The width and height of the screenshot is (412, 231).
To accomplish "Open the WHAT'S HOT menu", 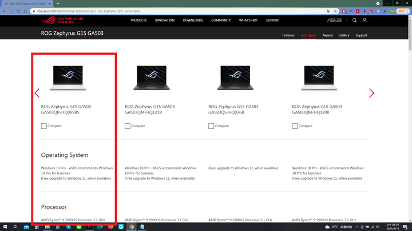I will [x=248, y=20].
